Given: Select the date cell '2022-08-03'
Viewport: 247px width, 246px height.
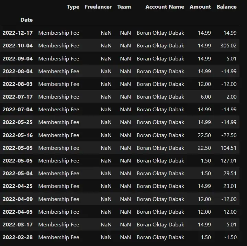Looking at the screenshot, I should coord(18,84).
